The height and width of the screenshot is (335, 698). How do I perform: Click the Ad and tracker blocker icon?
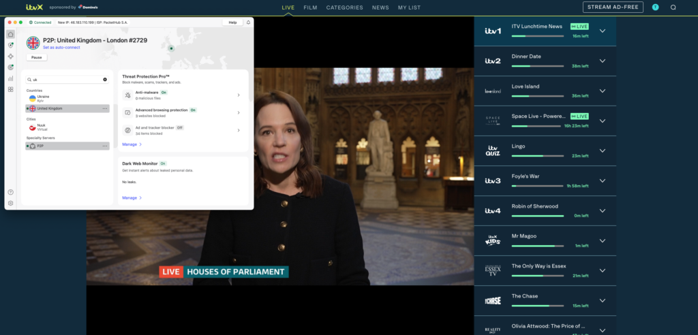coord(127,130)
